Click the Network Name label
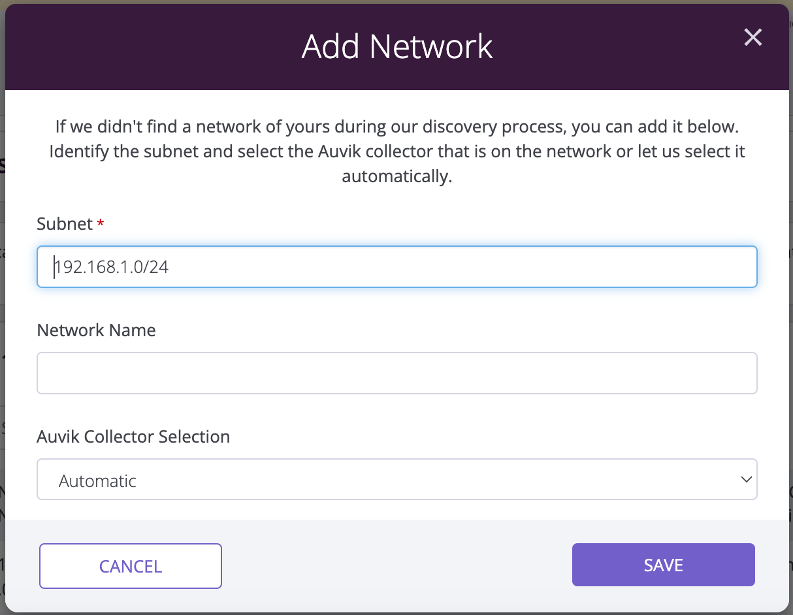793x615 pixels. [96, 330]
